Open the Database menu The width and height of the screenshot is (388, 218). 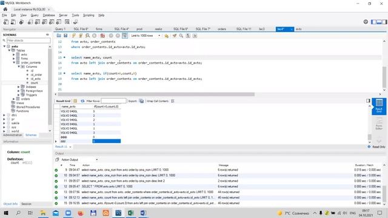tap(48, 15)
